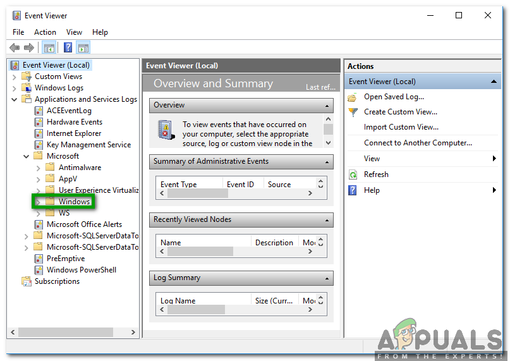Expand second Microsoft-SQLServerDataTo node
The width and height of the screenshot is (510, 361).
(x=27, y=248)
